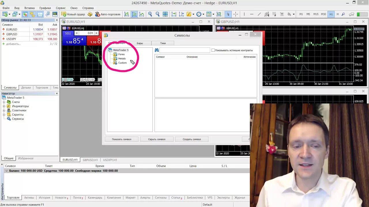Switch timeframe to M15
The height and width of the screenshot is (207, 369).
tap(316, 14)
